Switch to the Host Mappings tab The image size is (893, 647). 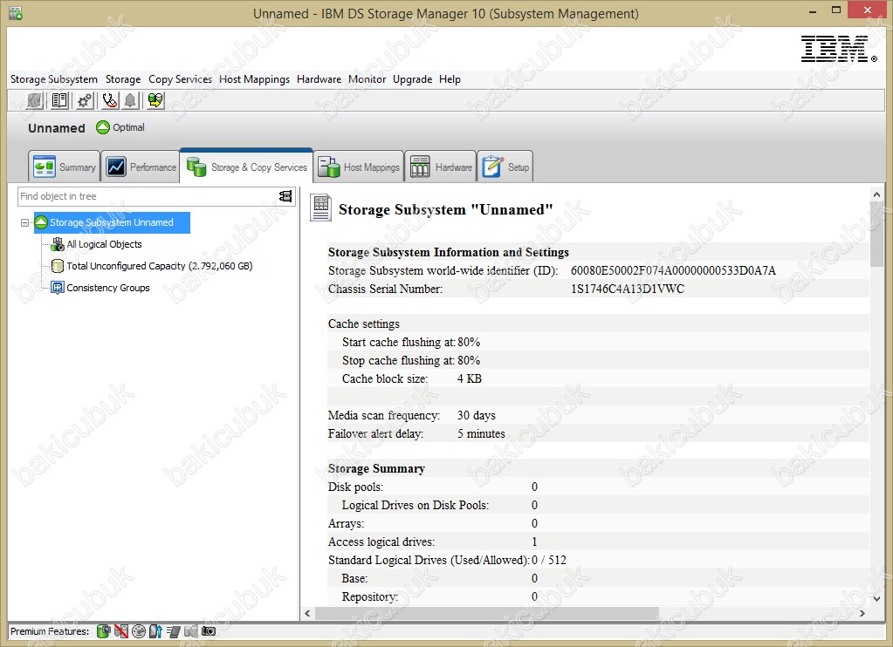pyautogui.click(x=359, y=167)
